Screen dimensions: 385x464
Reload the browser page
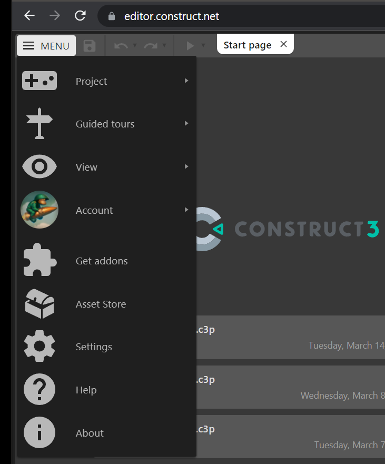coord(80,15)
